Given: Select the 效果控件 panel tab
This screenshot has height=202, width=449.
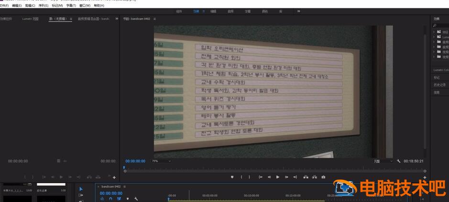Looking at the screenshot, I should tap(6, 19).
